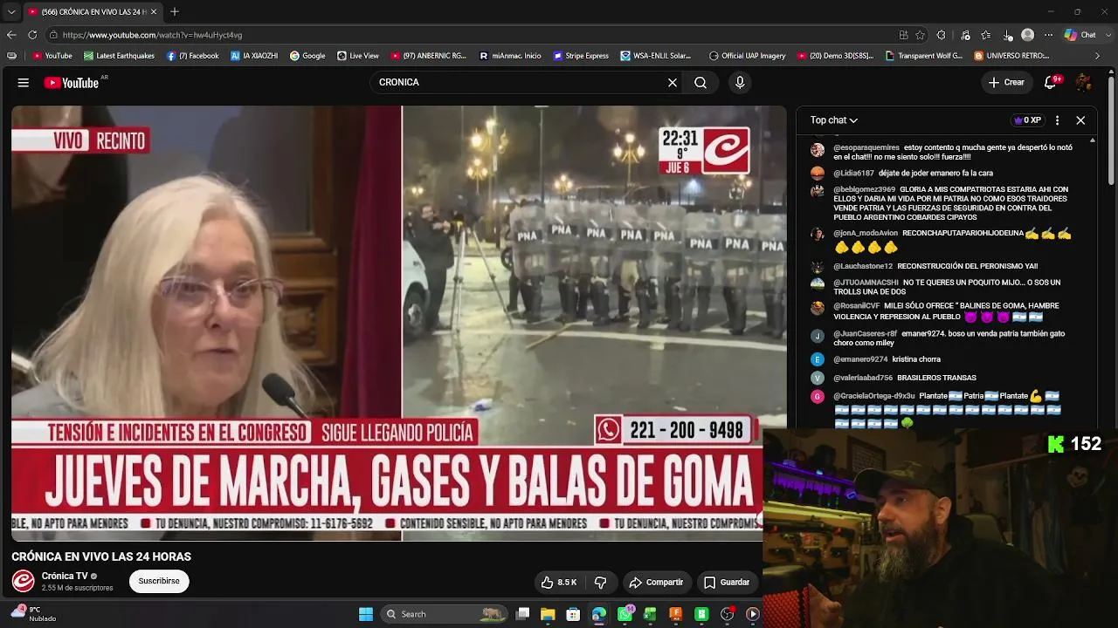Open the miAnmac. Inicio bookmark
The image size is (1118, 628).
tap(511, 56)
